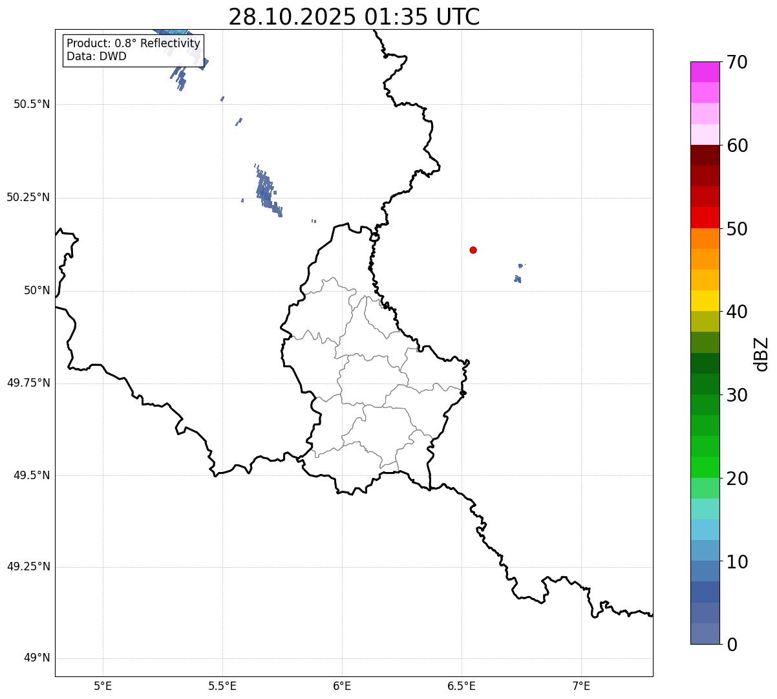This screenshot has height=699, width=777.
Task: Select the orange swatch just below 50 dBZ
Action: (x=705, y=239)
